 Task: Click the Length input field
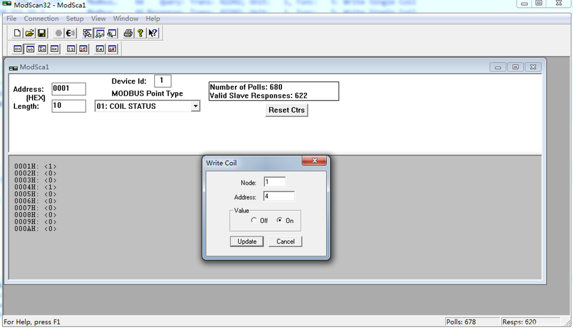[68, 106]
